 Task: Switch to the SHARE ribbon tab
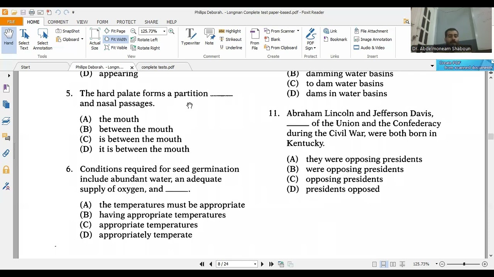[151, 22]
